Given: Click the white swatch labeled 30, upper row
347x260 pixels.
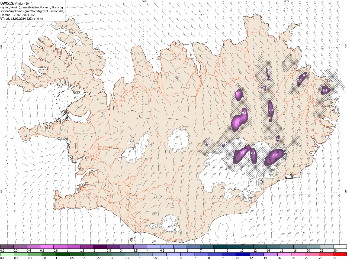Looking at the screenshot, I should pos(340,247).
